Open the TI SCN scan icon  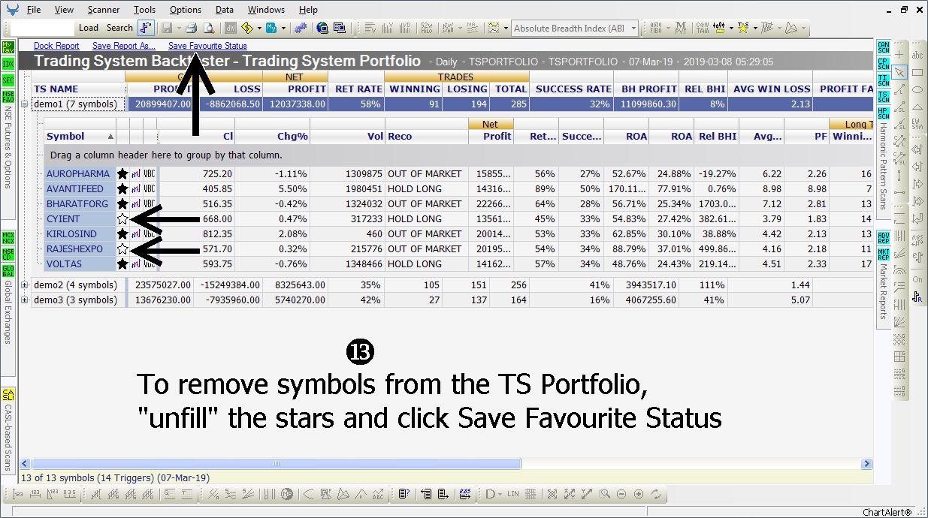(x=883, y=80)
